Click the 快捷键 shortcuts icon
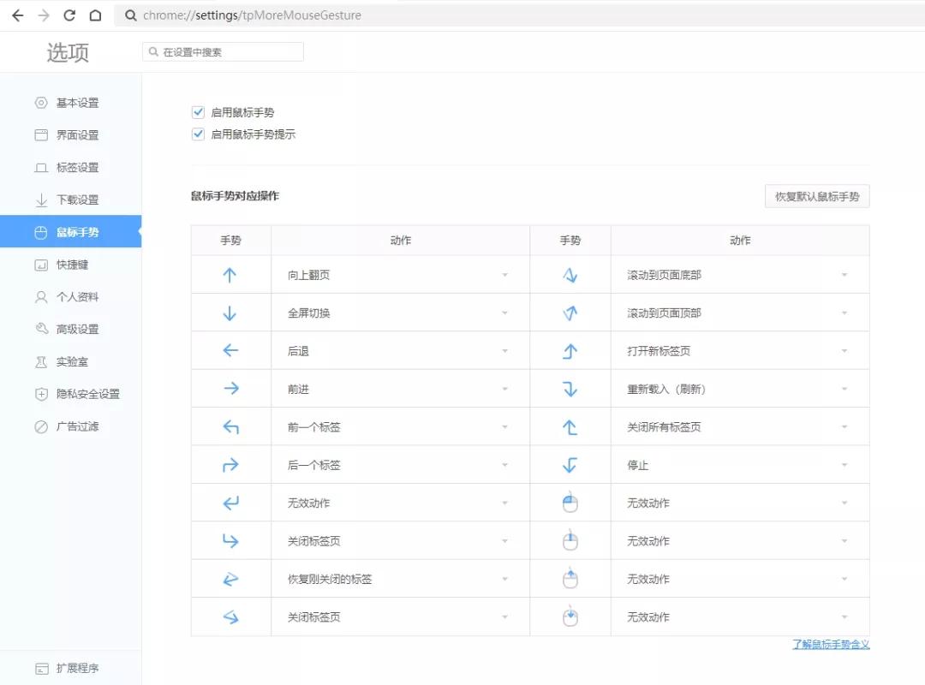The width and height of the screenshot is (925, 685). pos(41,265)
